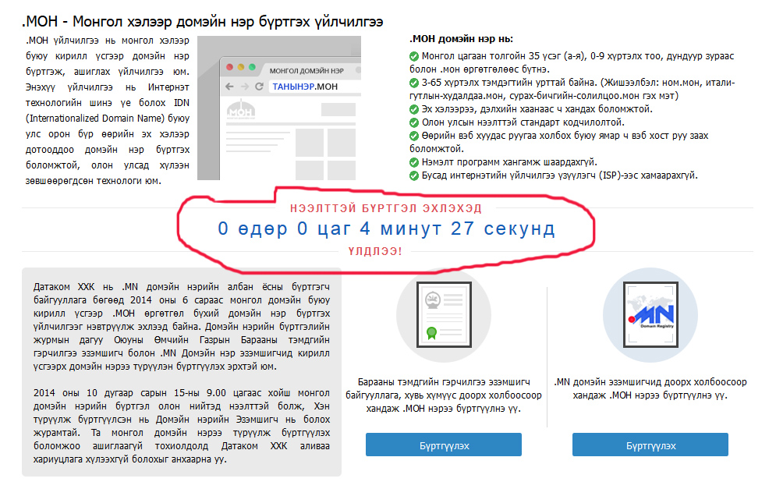Screen dimensions: 776x489
Task: Click the countdown '0 өдөр 0 цаг 4 минут 27 секунд'
Action: coord(387,229)
